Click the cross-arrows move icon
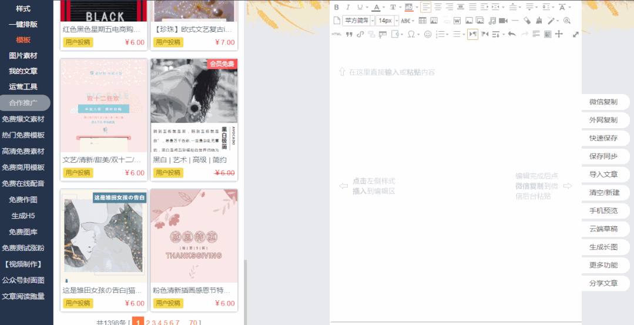This screenshot has width=634, height=325. point(559,34)
